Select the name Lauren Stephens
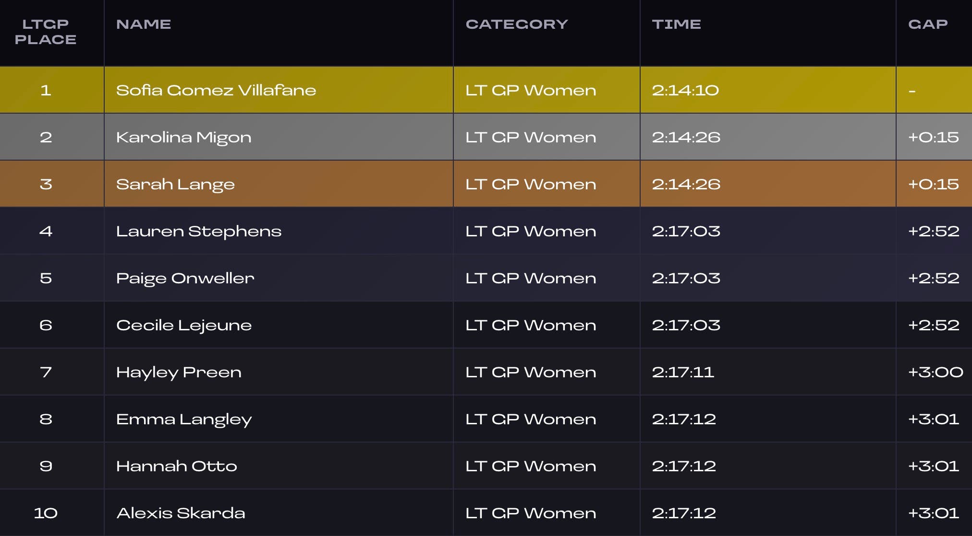The width and height of the screenshot is (972, 536). click(x=199, y=232)
